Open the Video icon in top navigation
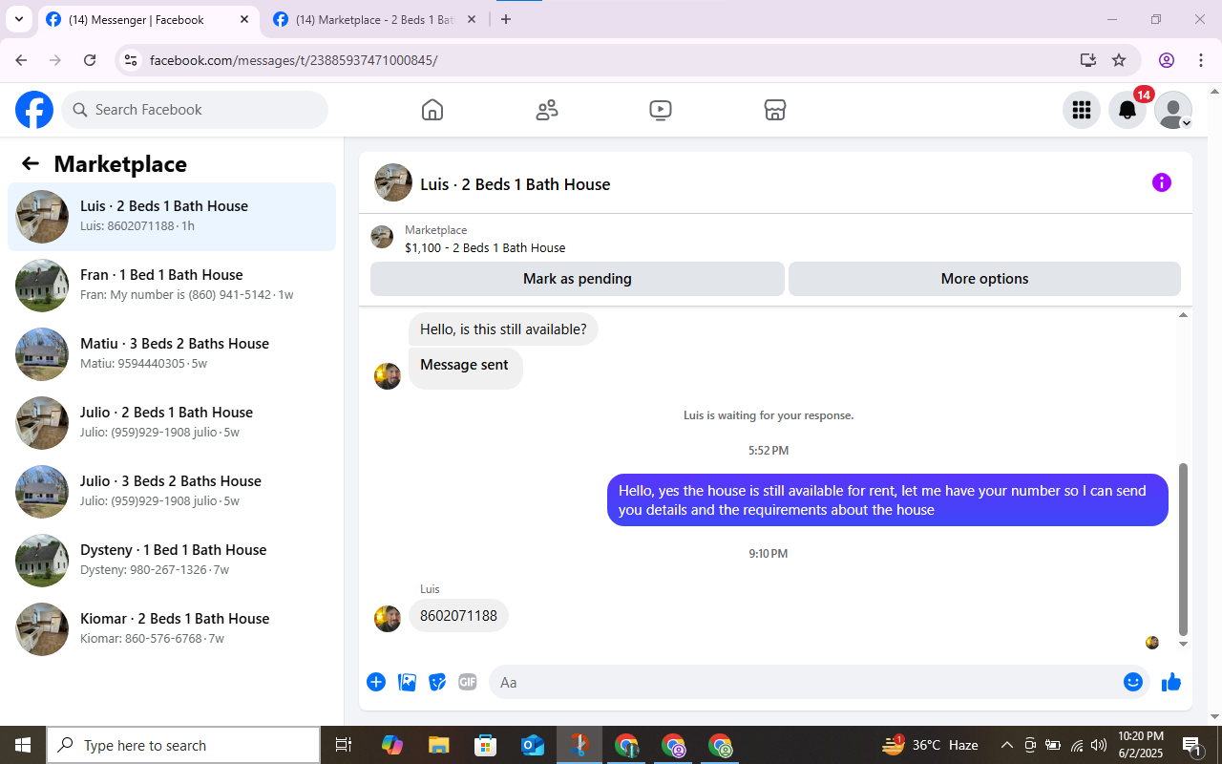Viewport: 1222px width, 764px height. pos(661,110)
